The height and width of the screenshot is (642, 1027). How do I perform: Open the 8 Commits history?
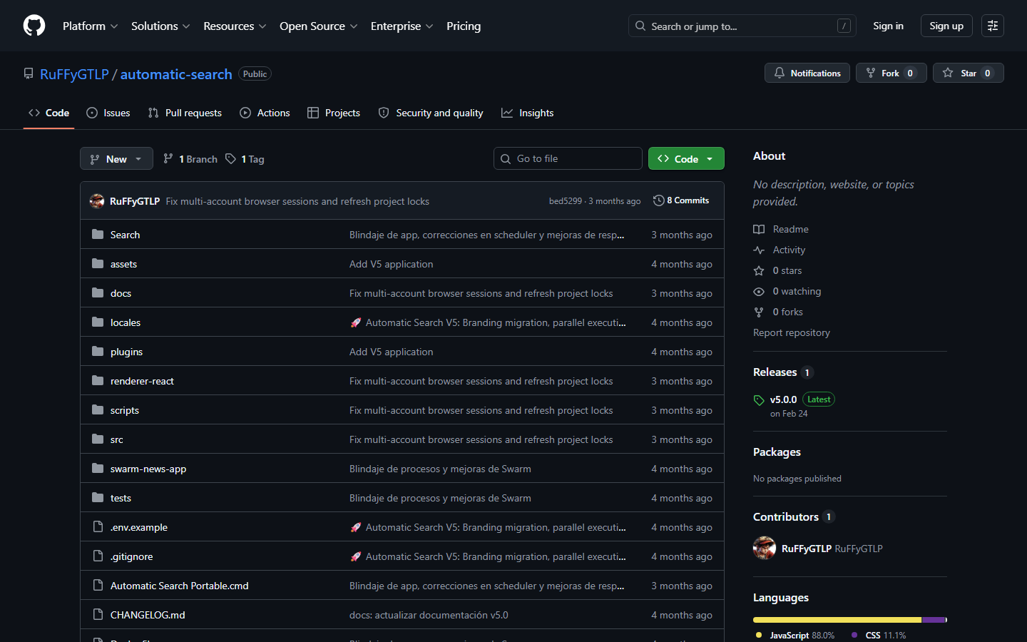coord(681,200)
